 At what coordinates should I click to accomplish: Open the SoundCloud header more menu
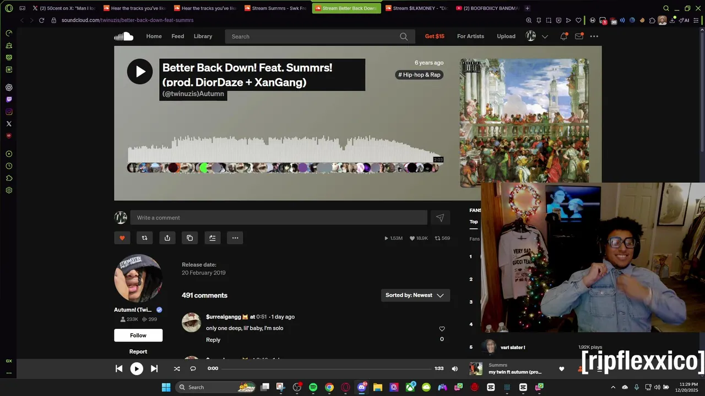[594, 36]
